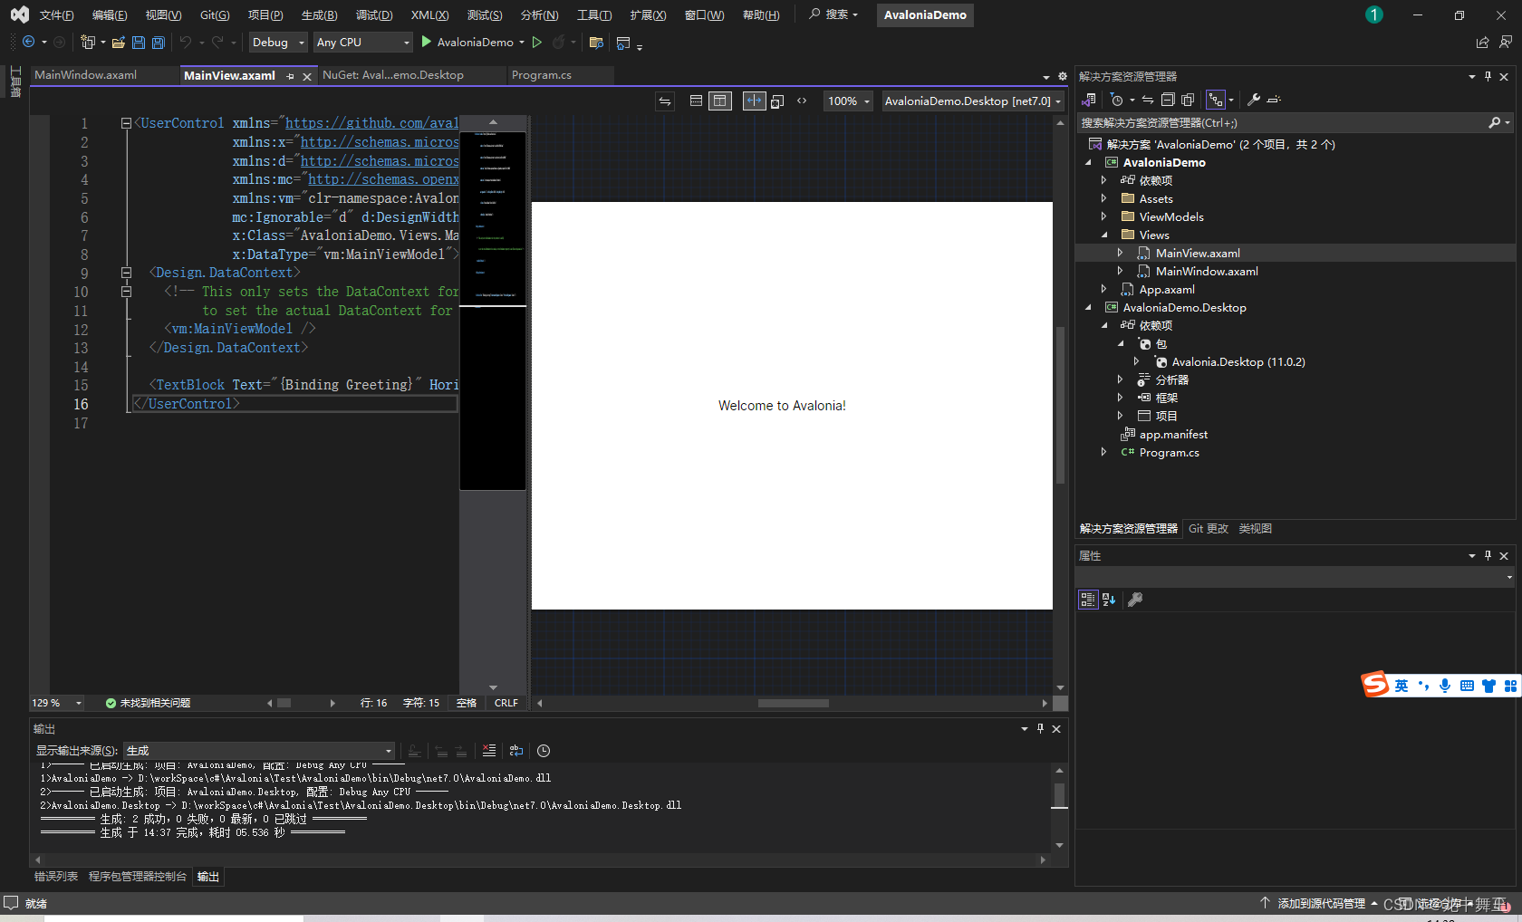Image resolution: width=1522 pixels, height=922 pixels.
Task: Toggle the Track Active Item tree icon
Action: (1216, 100)
